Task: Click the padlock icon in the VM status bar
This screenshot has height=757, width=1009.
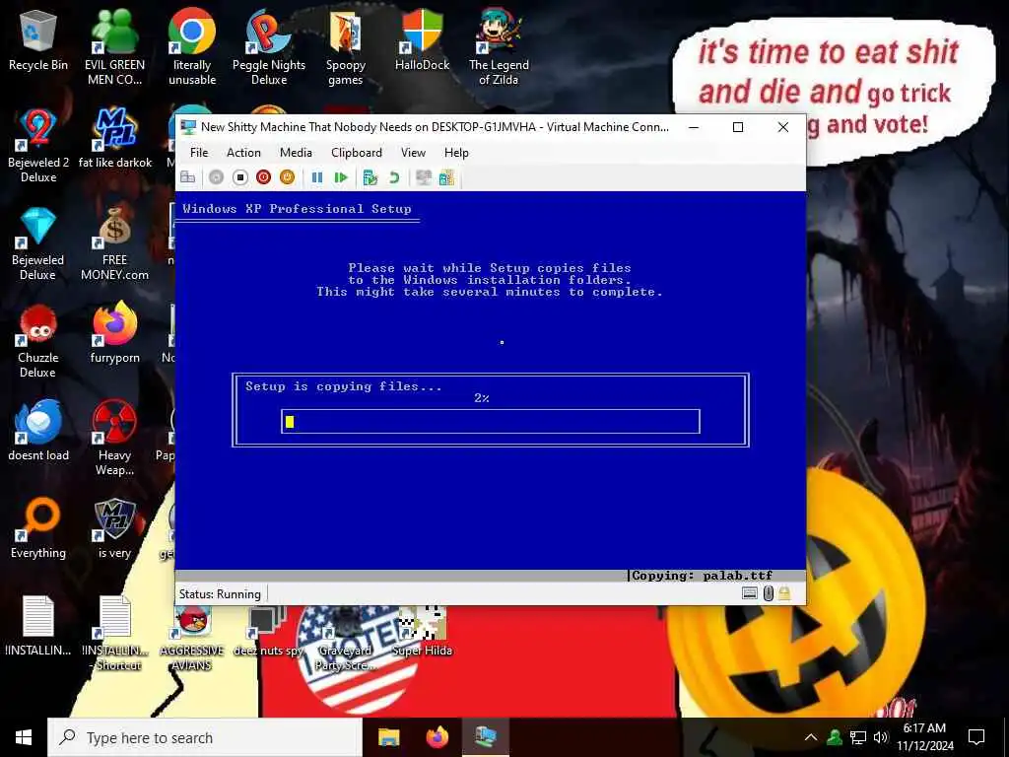Action: pyautogui.click(x=783, y=593)
